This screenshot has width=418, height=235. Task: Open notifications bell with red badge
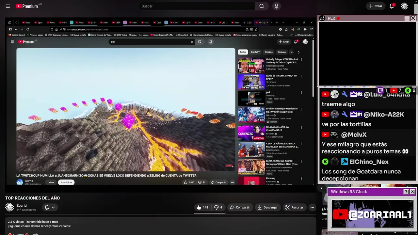[392, 6]
